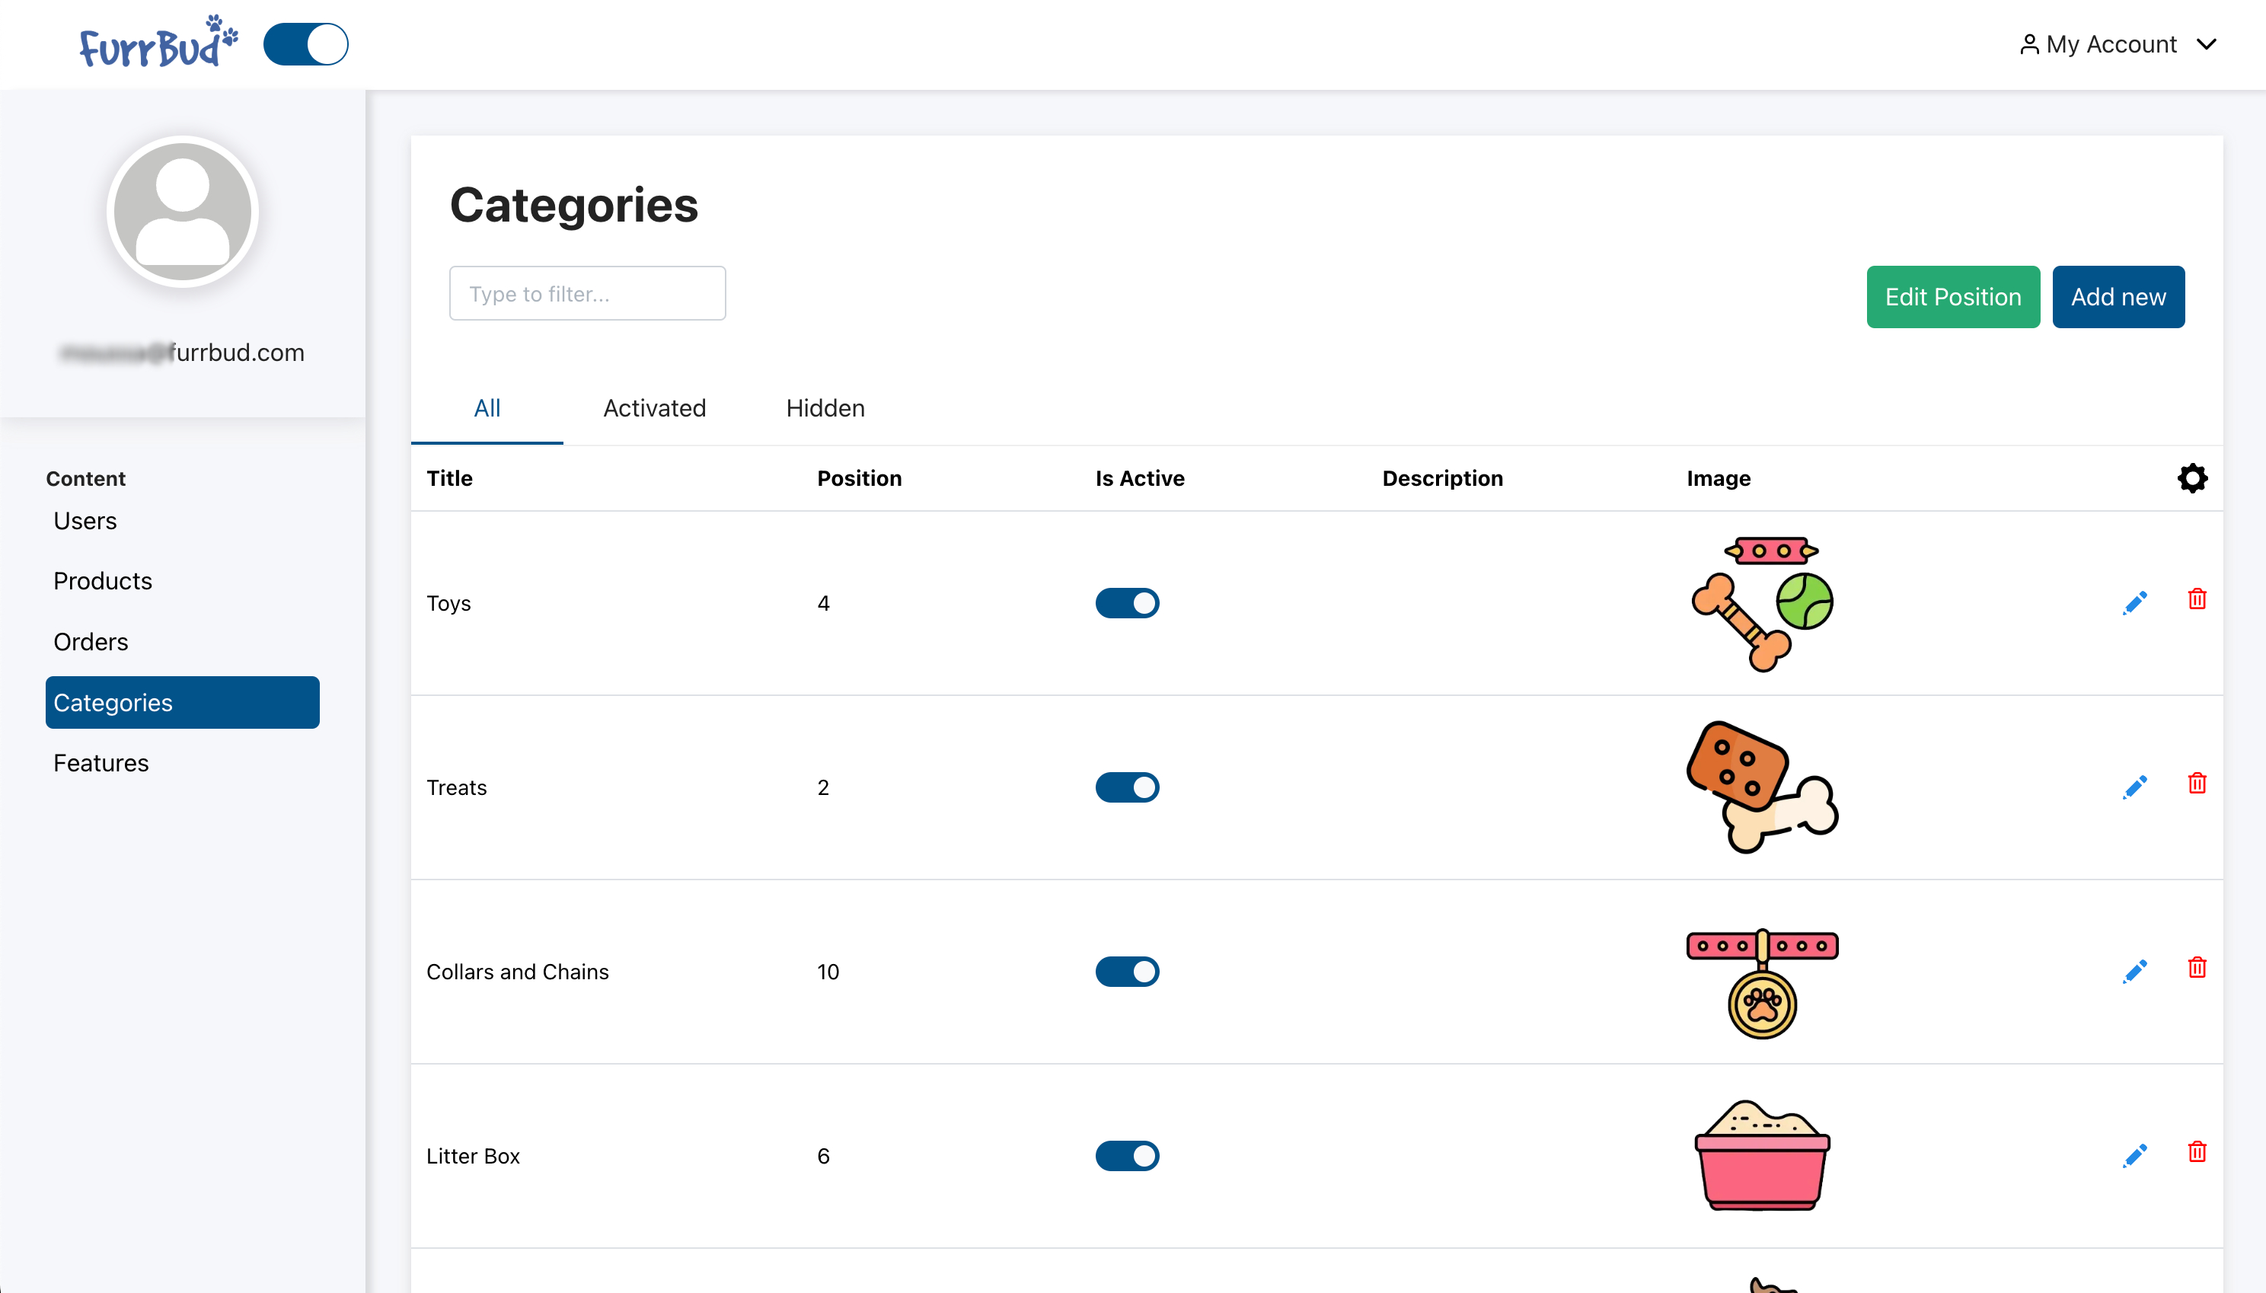
Task: Click trash icon for Treats row
Action: (2197, 784)
